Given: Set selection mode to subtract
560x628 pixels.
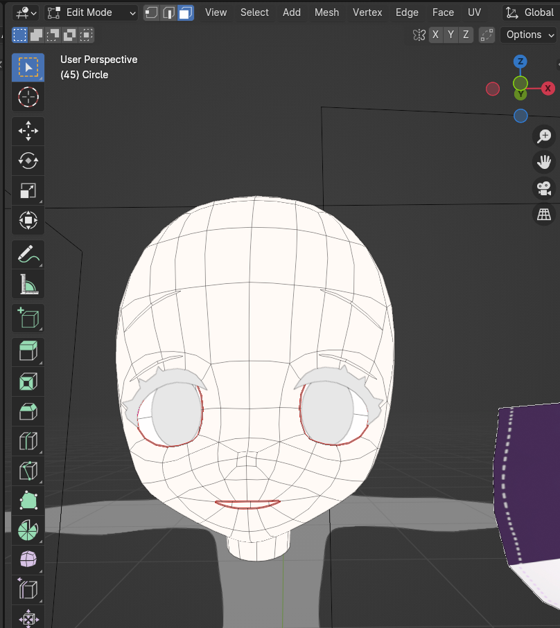Looking at the screenshot, I should pyautogui.click(x=53, y=35).
